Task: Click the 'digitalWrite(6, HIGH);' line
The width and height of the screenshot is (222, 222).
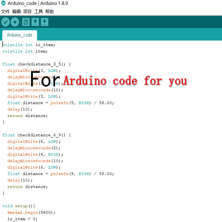Action: [35, 155]
